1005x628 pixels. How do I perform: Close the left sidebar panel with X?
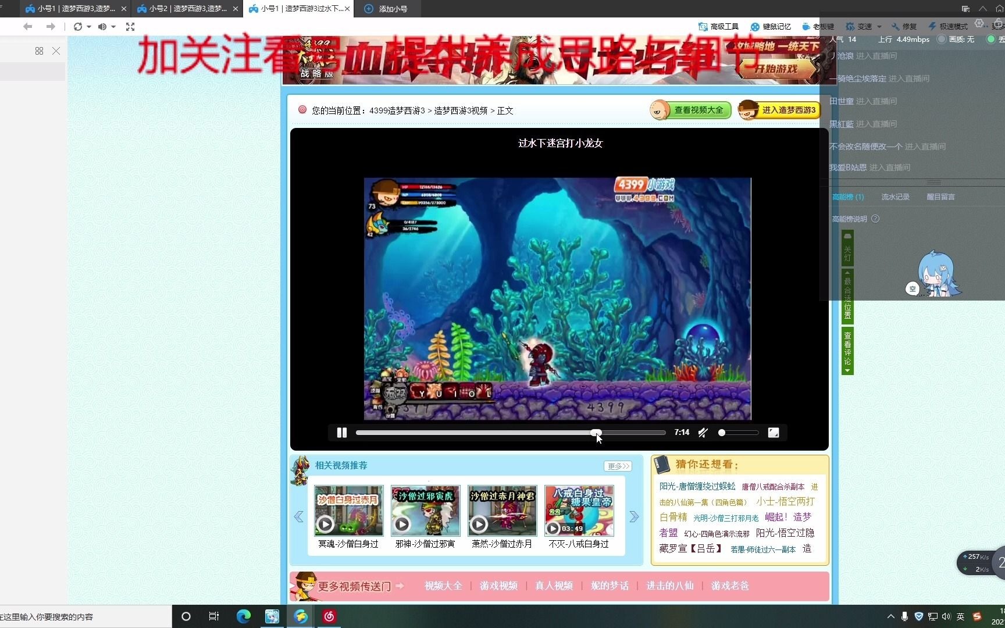click(56, 51)
